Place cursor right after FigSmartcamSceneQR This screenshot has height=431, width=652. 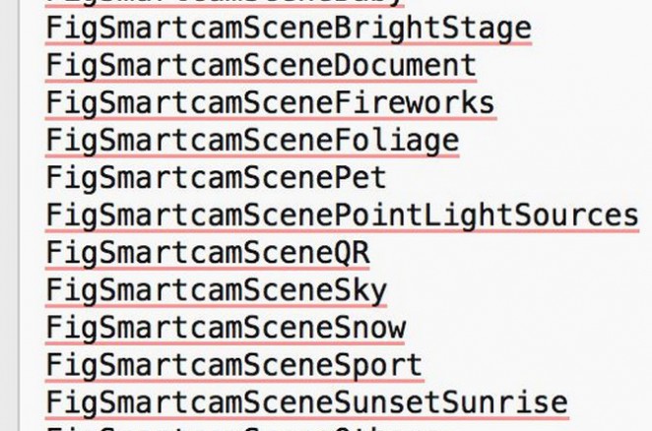click(x=370, y=253)
